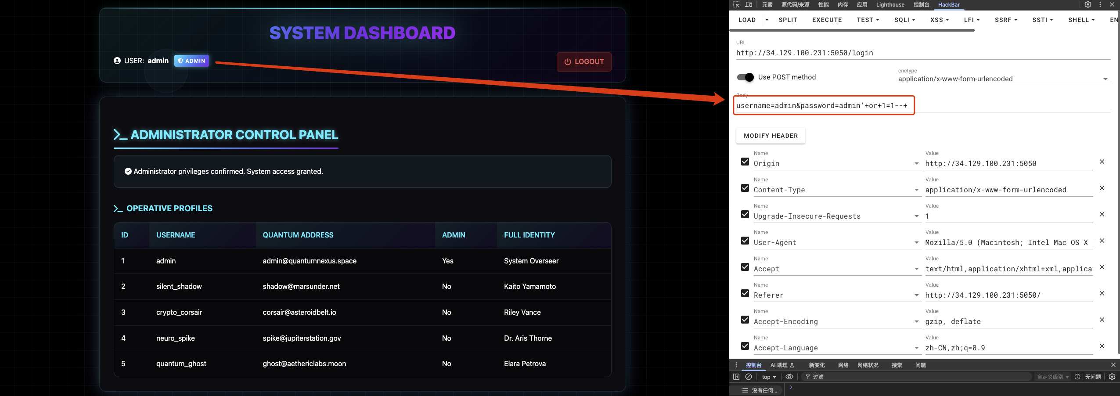Open the XSS payload dropdown
This screenshot has height=396, width=1120.
coord(939,20)
